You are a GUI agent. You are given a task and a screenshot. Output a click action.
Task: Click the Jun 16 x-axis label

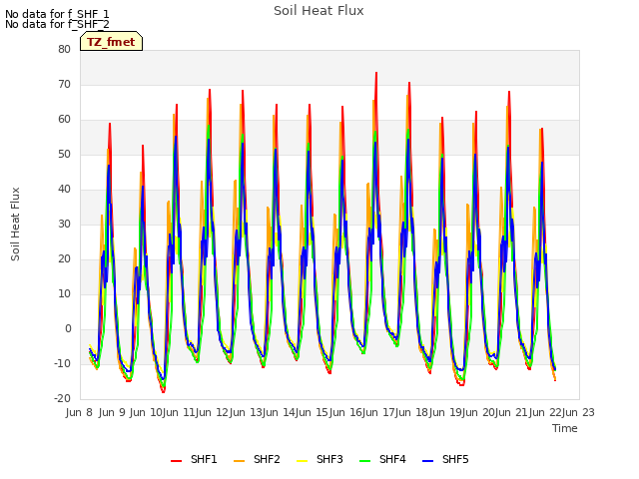(x=345, y=412)
